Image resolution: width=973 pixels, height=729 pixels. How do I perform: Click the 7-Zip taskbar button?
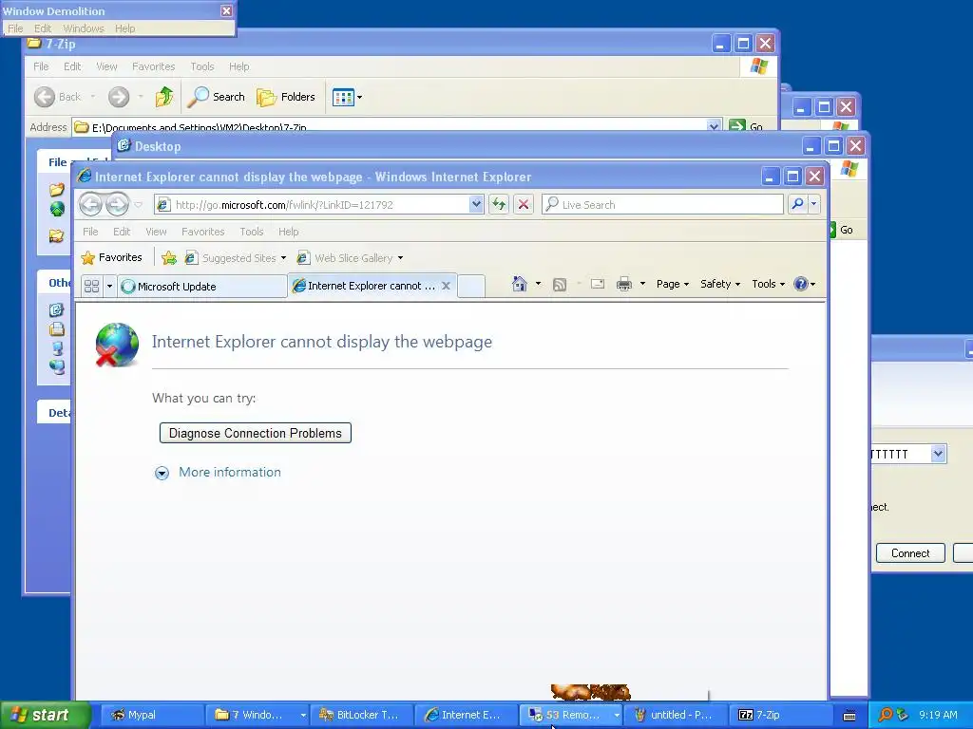point(779,715)
